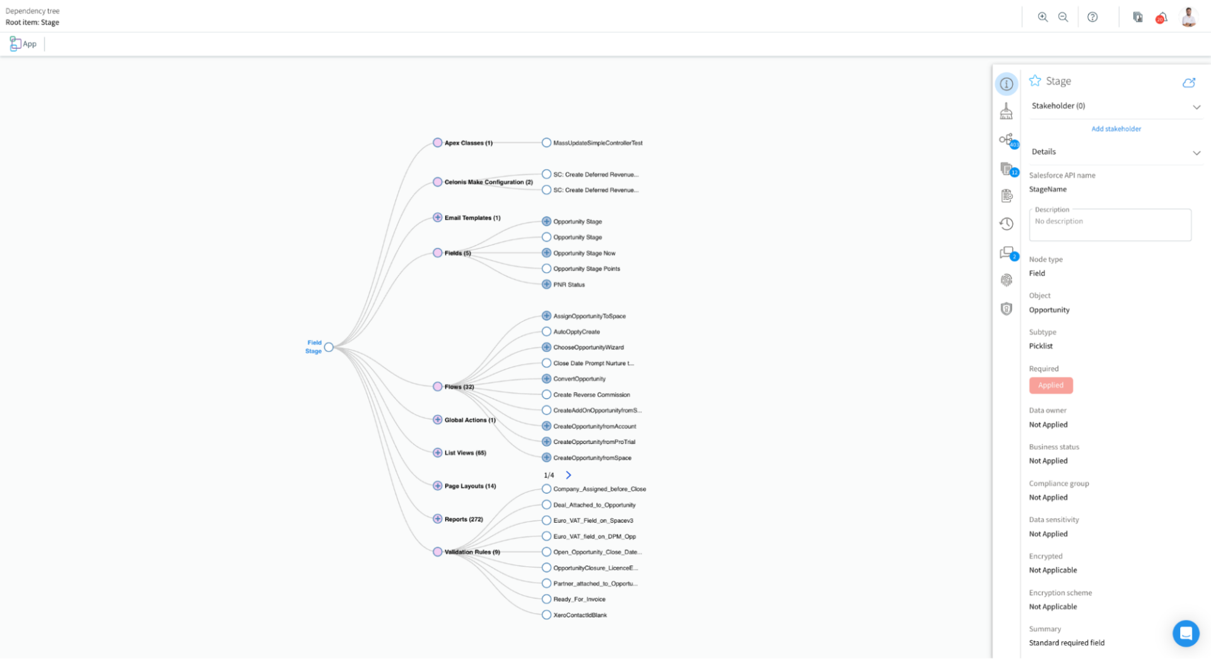
Task: Open the dependency explorer panel with 403 items
Action: coord(1007,139)
